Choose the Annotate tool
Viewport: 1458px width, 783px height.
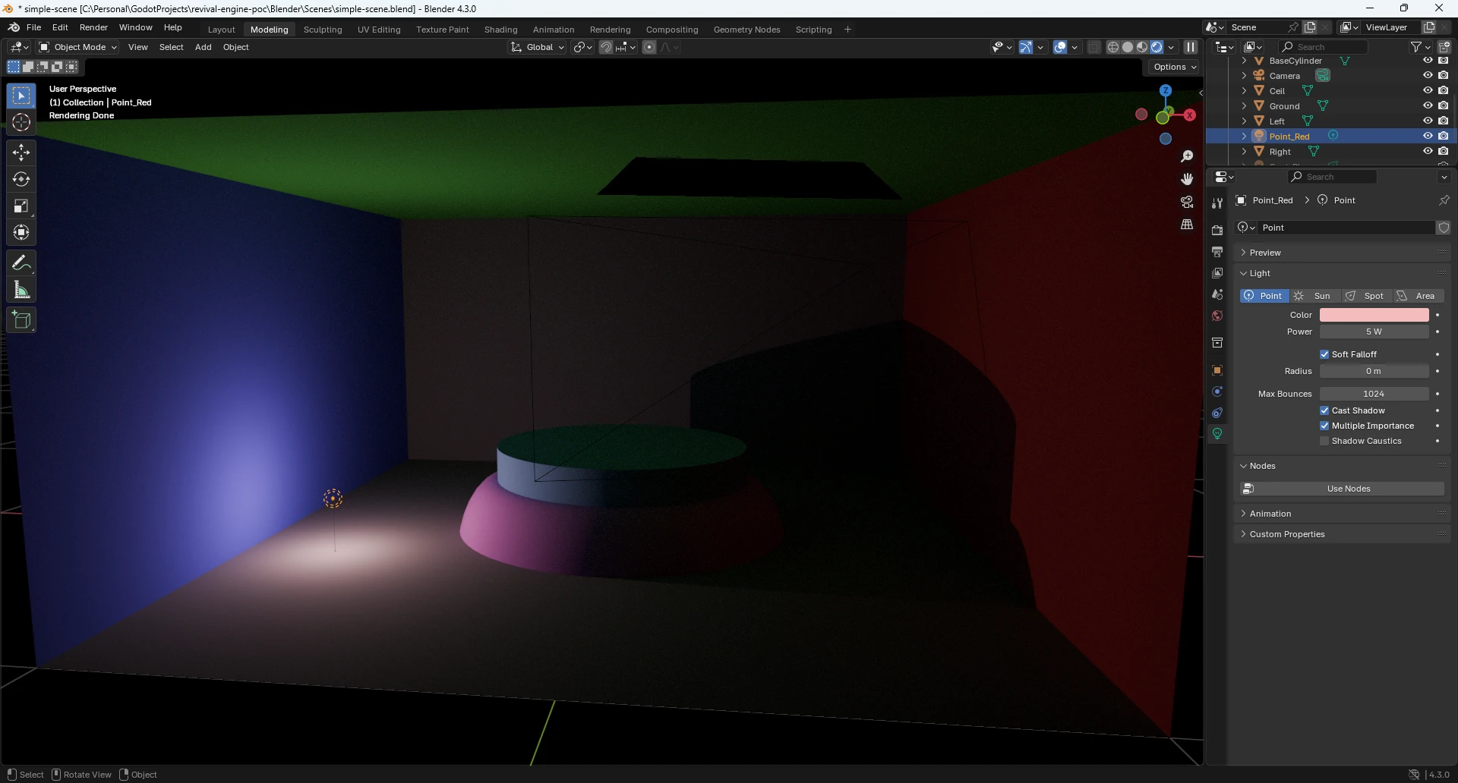click(x=21, y=263)
